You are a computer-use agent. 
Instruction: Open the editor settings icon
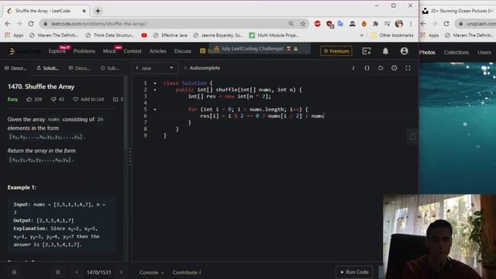394,68
